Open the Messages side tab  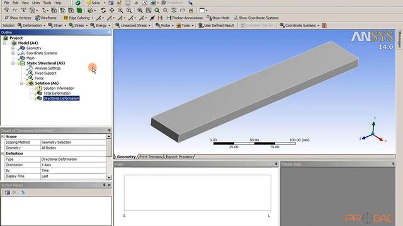pyautogui.click(x=399, y=40)
